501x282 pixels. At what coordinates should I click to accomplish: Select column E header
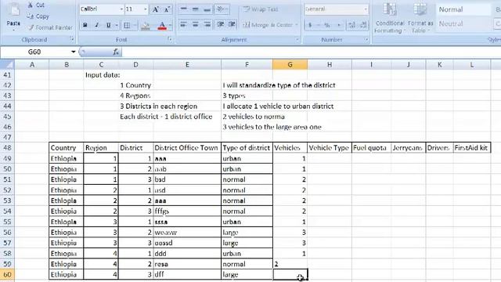click(x=187, y=64)
